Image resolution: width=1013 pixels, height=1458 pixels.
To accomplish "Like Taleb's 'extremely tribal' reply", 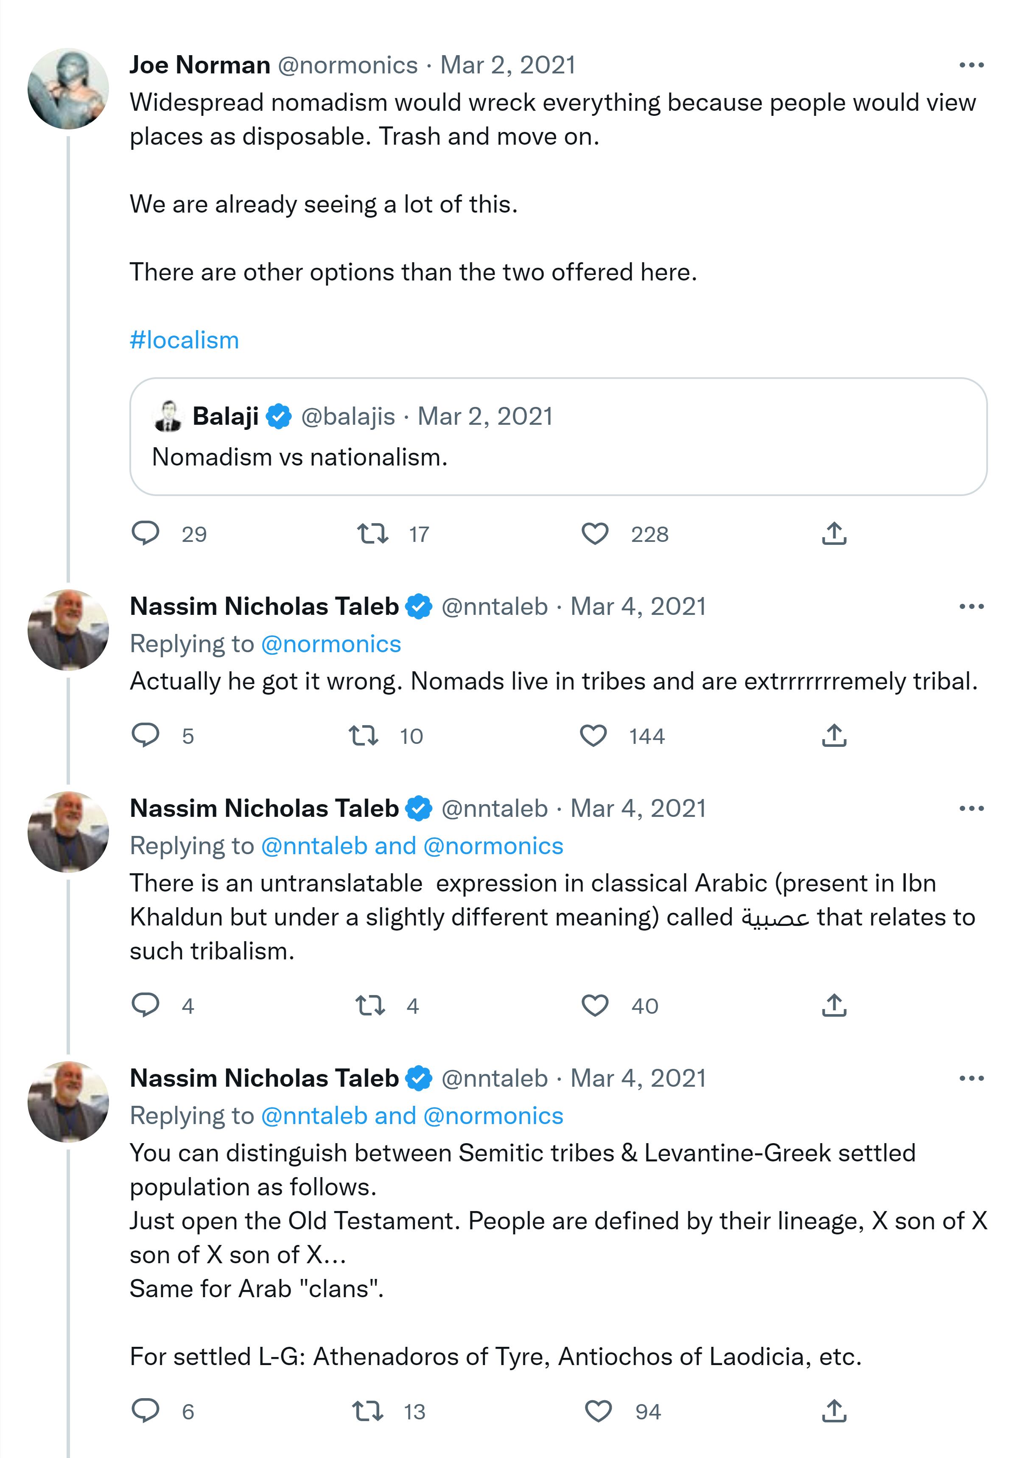I will 593,736.
